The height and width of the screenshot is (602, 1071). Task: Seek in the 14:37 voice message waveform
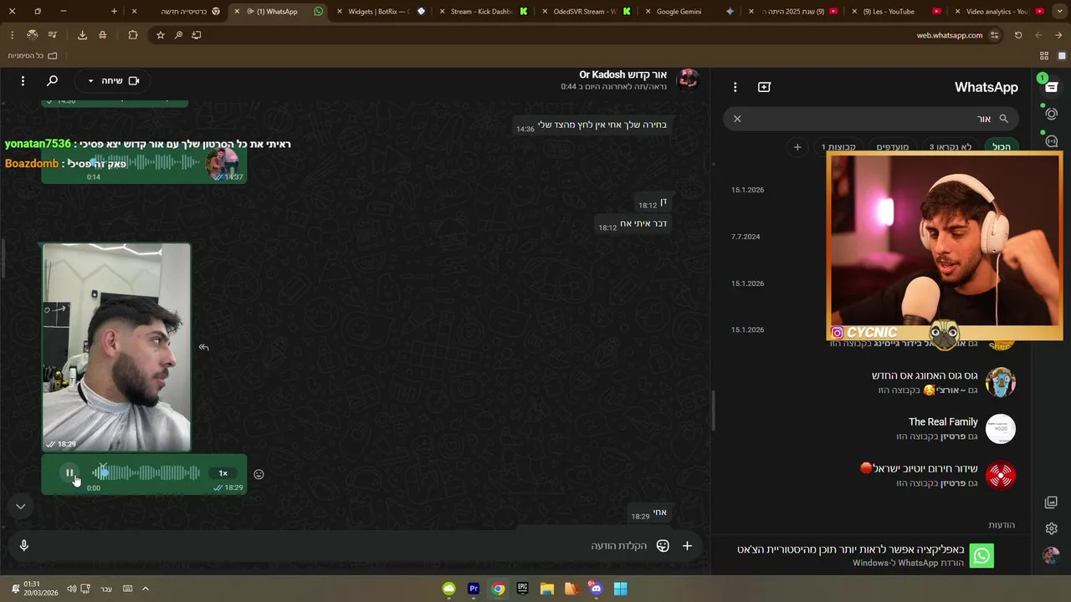pyautogui.click(x=146, y=162)
